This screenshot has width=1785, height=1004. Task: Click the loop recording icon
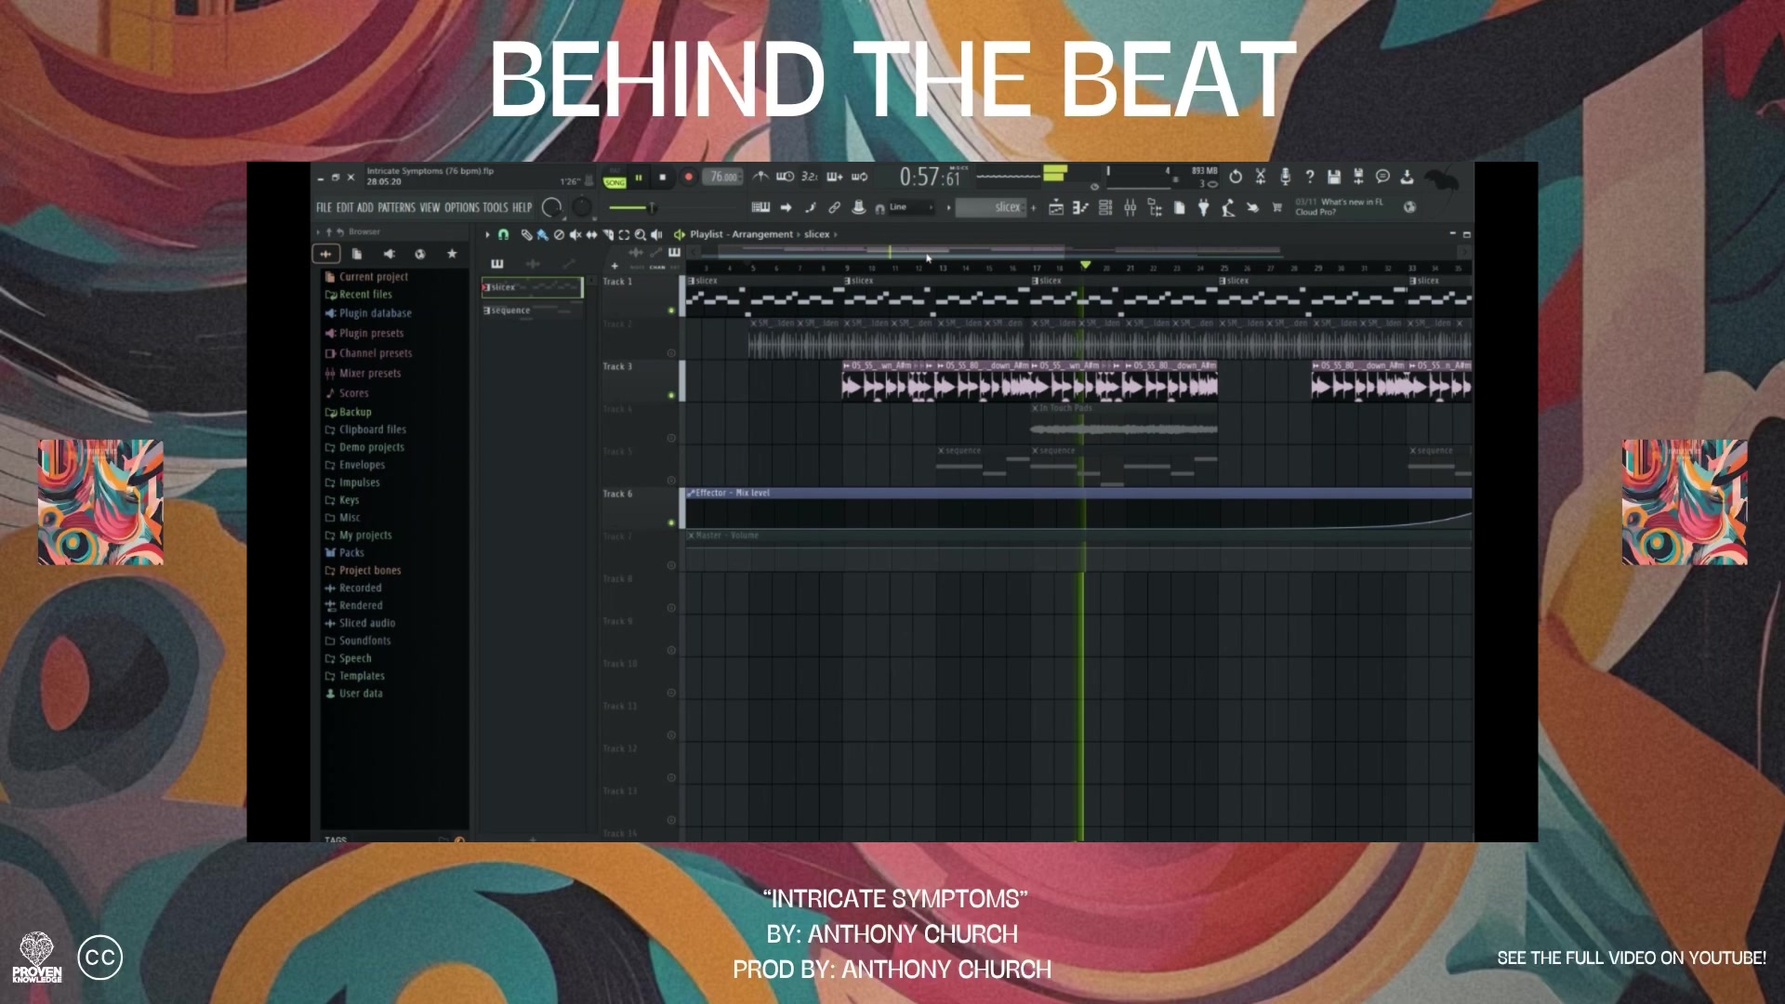point(860,177)
